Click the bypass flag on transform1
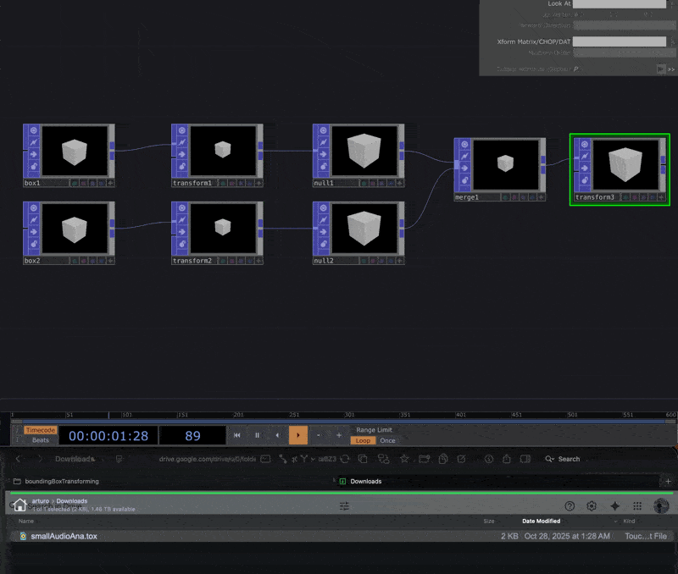678x574 pixels. (x=181, y=155)
